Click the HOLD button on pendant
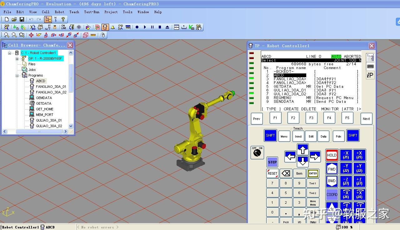The width and height of the screenshot is (400, 230). tap(332, 155)
